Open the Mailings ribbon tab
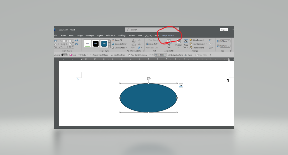Image resolution: width=288 pixels, height=155 pixels. tap(122, 35)
